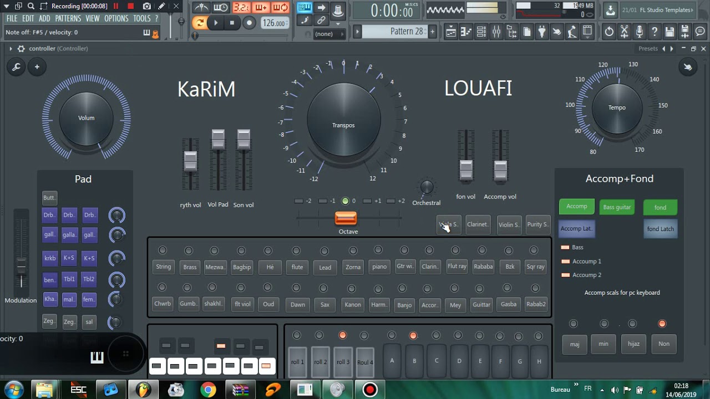710x399 pixels.
Task: Click the transport record button
Action: 249,23
